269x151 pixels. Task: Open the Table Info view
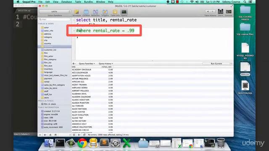point(115,13)
